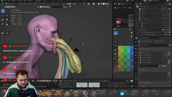Screen dimensions: 172x97
Task: Switch to the UV Editing workspace tab
Action: pos(60,1)
